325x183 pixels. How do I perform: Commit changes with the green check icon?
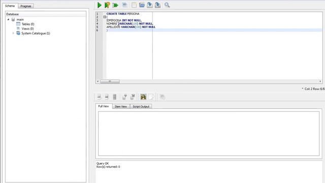point(124,97)
